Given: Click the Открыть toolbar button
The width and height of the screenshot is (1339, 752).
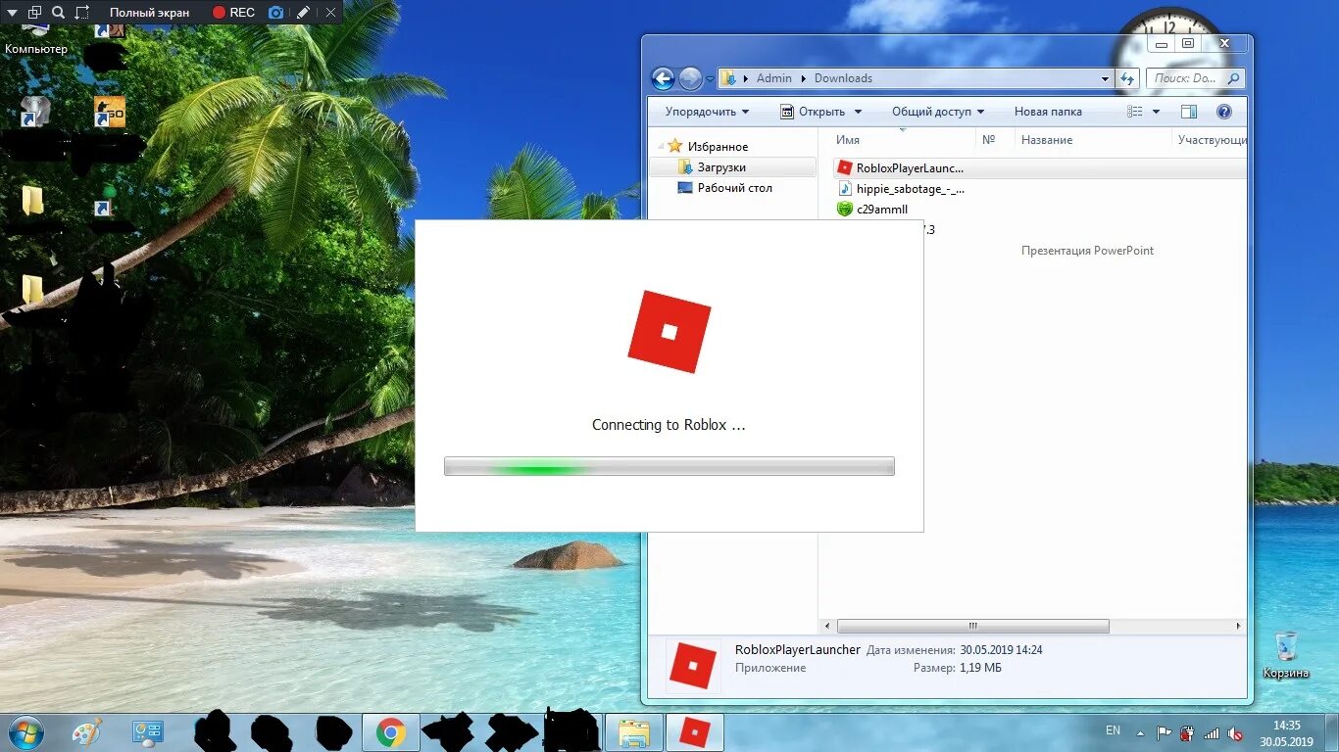Looking at the screenshot, I should click(x=813, y=112).
